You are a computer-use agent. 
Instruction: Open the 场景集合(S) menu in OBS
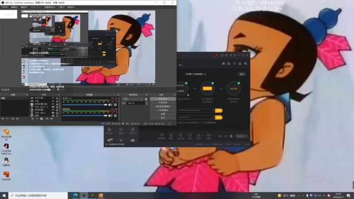click(x=50, y=7)
